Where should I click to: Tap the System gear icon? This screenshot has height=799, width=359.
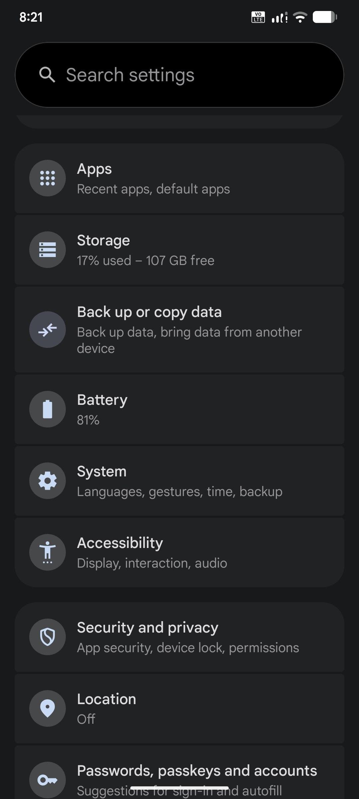(48, 481)
